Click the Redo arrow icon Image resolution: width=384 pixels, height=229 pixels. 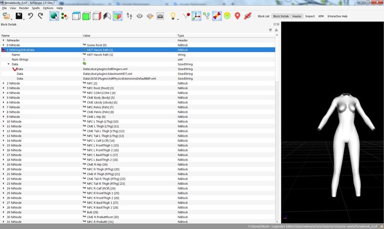(x=40, y=16)
